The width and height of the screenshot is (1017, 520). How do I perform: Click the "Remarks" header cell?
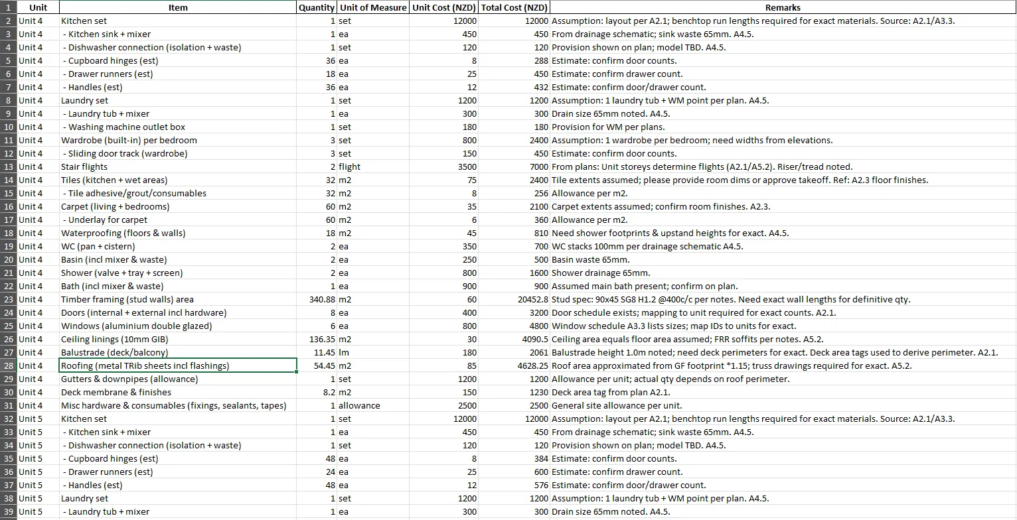pyautogui.click(x=783, y=7)
